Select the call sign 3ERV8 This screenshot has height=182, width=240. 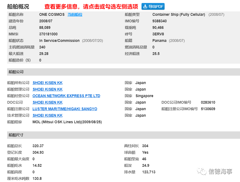click(158, 34)
